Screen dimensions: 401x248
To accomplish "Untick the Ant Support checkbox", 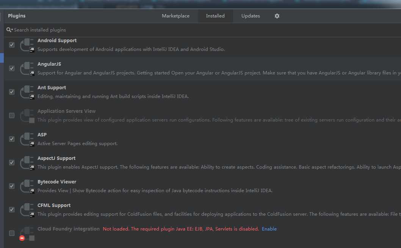I will pos(12,92).
